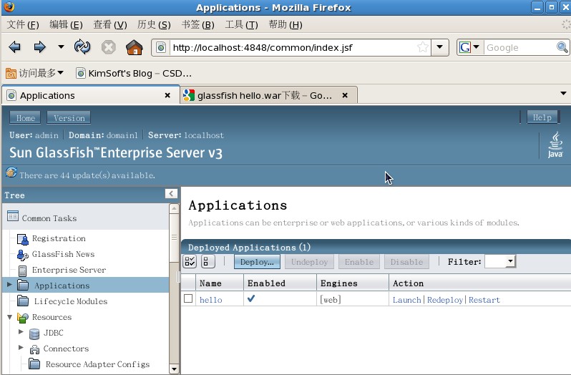Image resolution: width=571 pixels, height=375 pixels.
Task: Expand the Applications tree node arrow
Action: 10,284
